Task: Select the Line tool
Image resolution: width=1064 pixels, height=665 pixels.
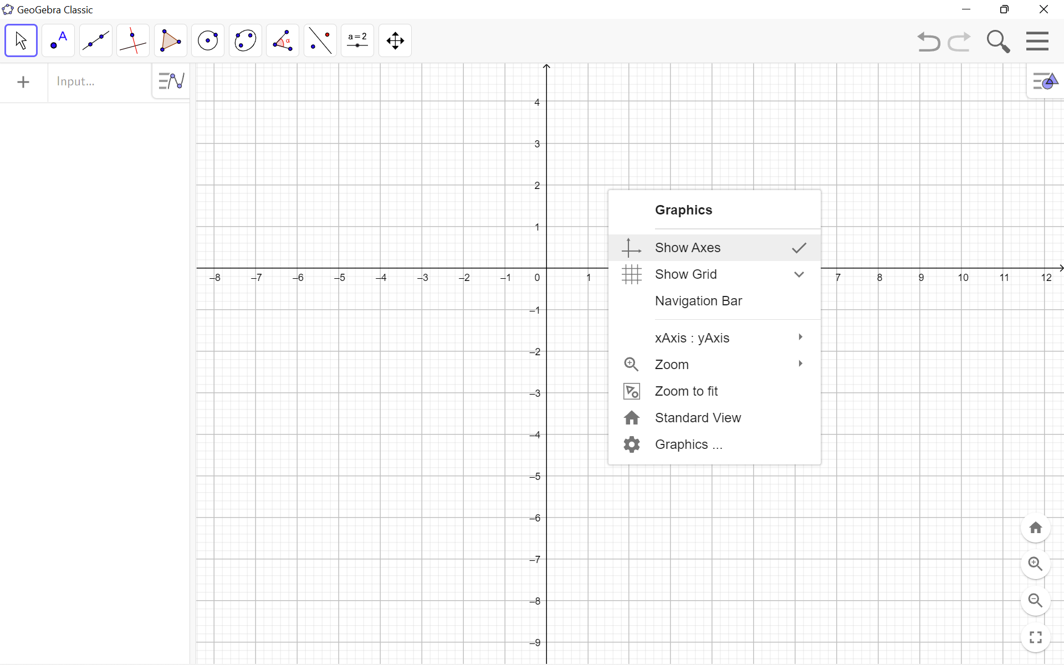Action: (95, 40)
